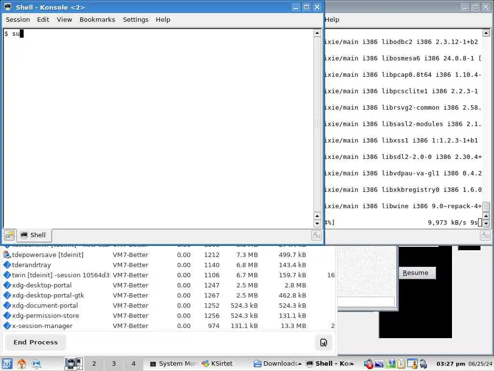Select xdg-document-portal process row
This screenshot has height=371, width=494.
point(168,305)
